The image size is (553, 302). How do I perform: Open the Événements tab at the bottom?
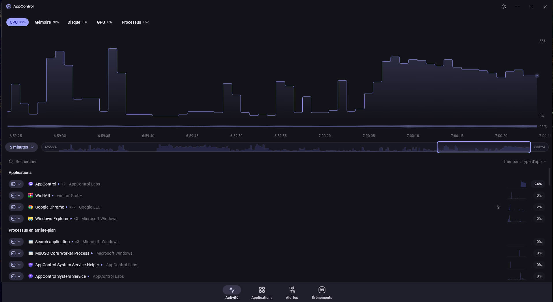322,292
